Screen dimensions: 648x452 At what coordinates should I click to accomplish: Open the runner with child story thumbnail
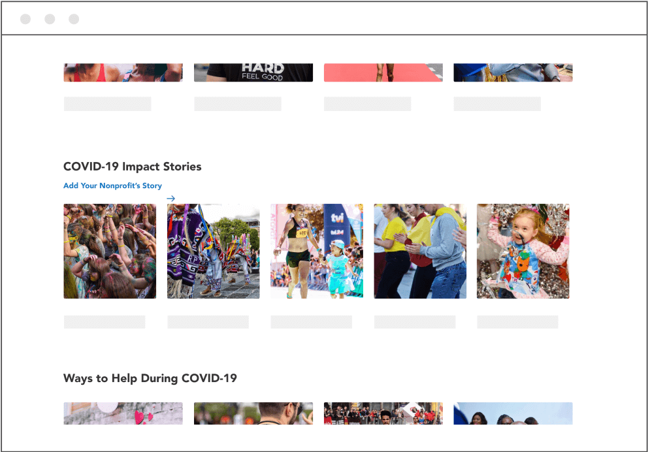point(317,251)
